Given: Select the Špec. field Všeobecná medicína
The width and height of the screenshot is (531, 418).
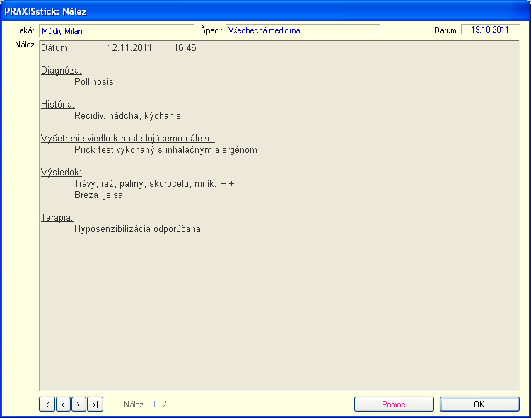Looking at the screenshot, I should point(303,30).
